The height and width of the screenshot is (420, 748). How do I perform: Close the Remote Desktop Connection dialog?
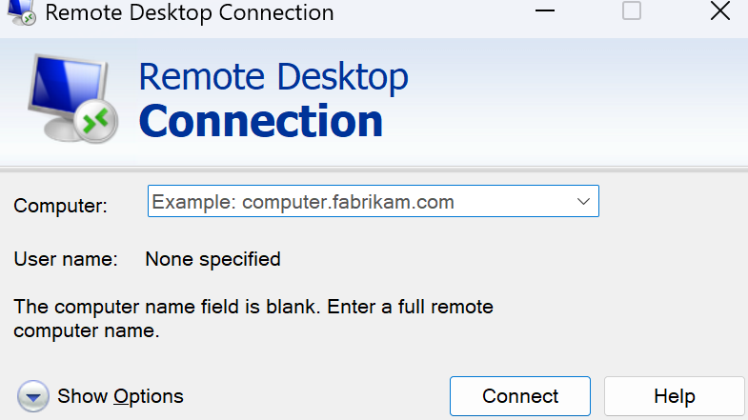click(x=719, y=11)
